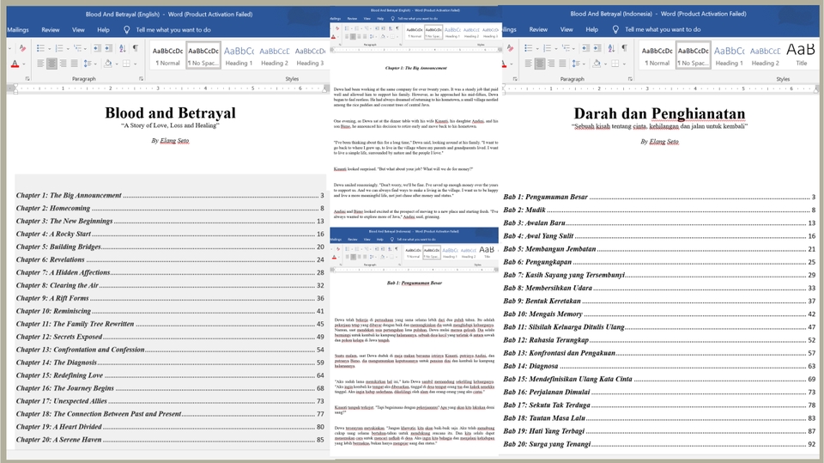Click Shading paint bucket in English window
The image size is (824, 463).
coord(108,64)
